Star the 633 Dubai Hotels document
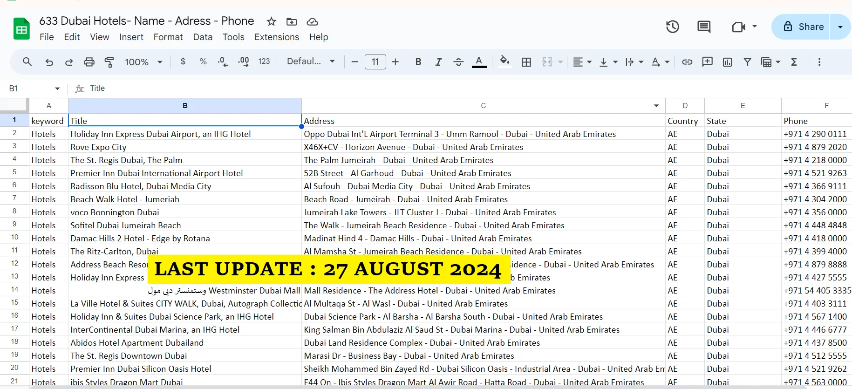The image size is (852, 389). click(271, 21)
